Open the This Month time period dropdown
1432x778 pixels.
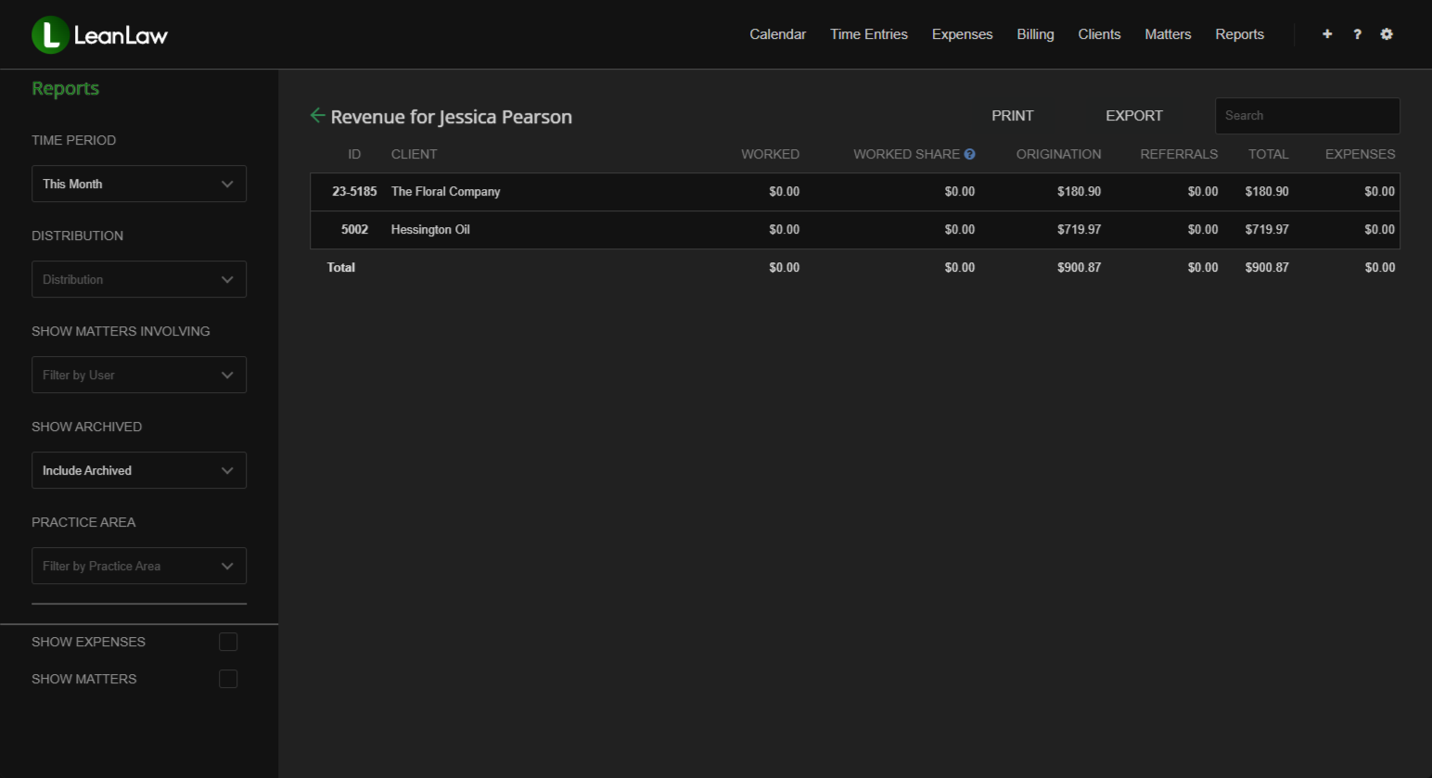point(139,184)
